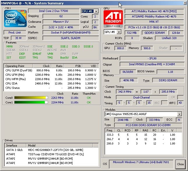
Task: Click the Freq column header
Action: [110, 130]
